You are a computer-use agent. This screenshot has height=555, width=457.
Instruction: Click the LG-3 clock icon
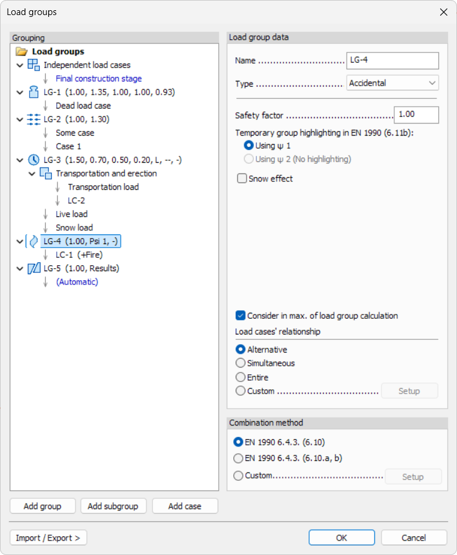point(34,160)
